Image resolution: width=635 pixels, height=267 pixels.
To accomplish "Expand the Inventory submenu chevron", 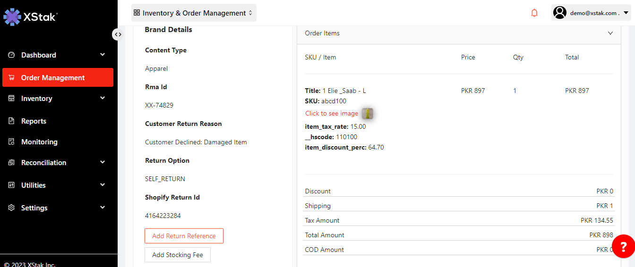I will pos(103,98).
